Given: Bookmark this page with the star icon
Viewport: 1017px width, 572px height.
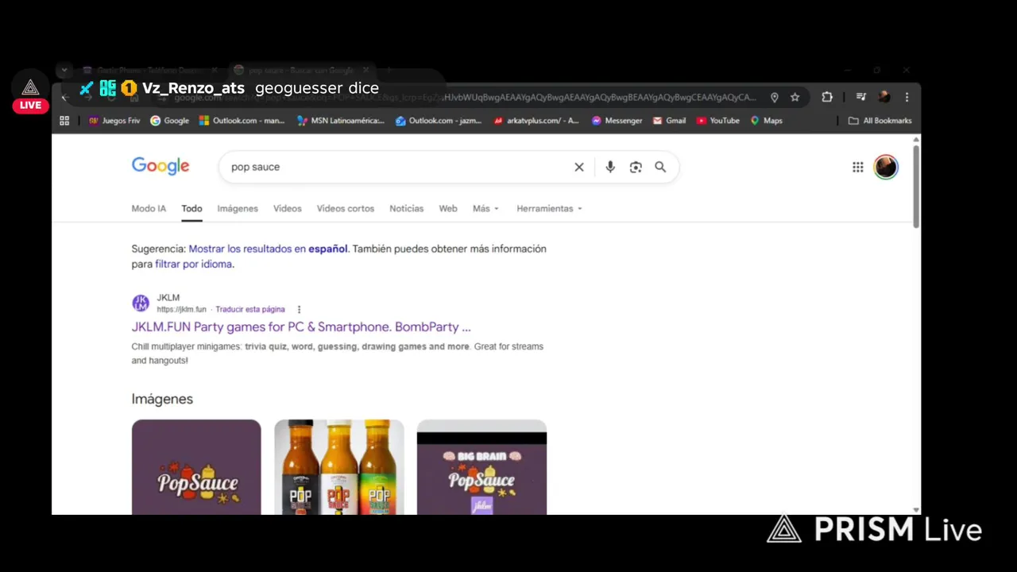Looking at the screenshot, I should click(795, 97).
